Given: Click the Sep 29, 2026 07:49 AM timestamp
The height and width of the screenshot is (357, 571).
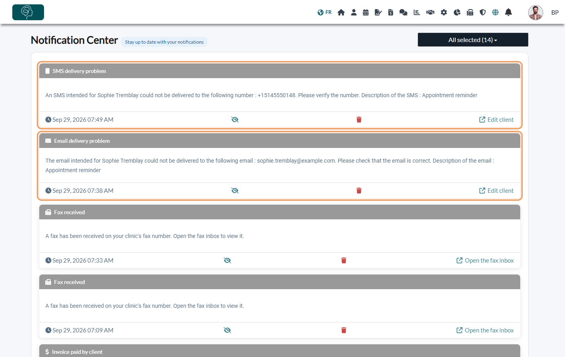Looking at the screenshot, I should coord(79,120).
